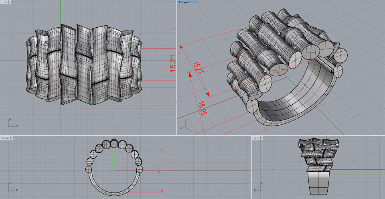Open the Left viewport dropdown arrow

click(262, 138)
